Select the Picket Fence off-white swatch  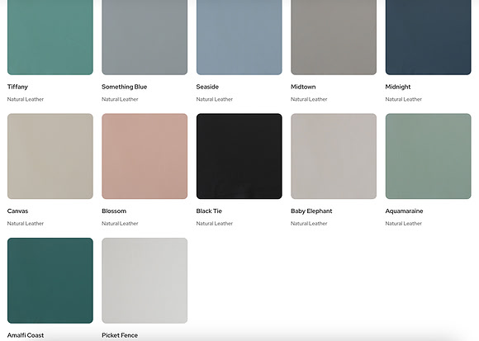(145, 281)
